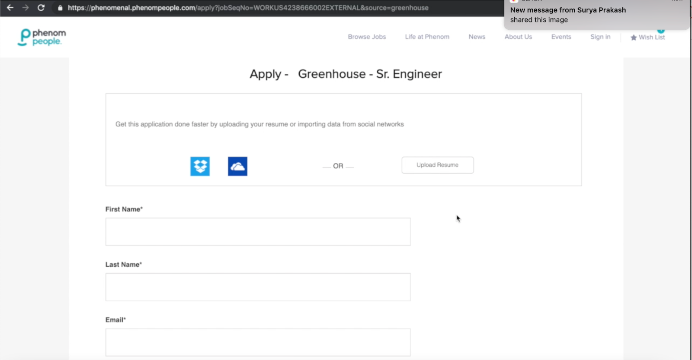Click the Upload Resume button
This screenshot has width=692, height=360.
(438, 165)
